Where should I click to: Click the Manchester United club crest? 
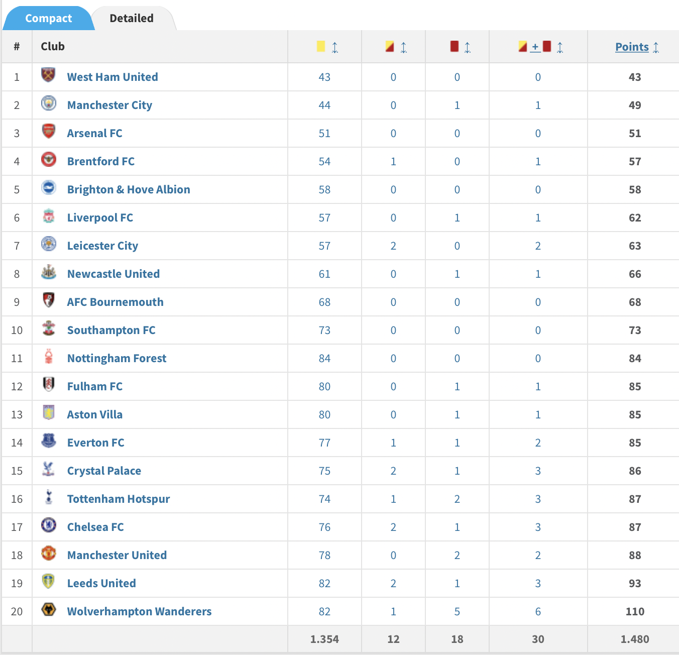coord(49,554)
